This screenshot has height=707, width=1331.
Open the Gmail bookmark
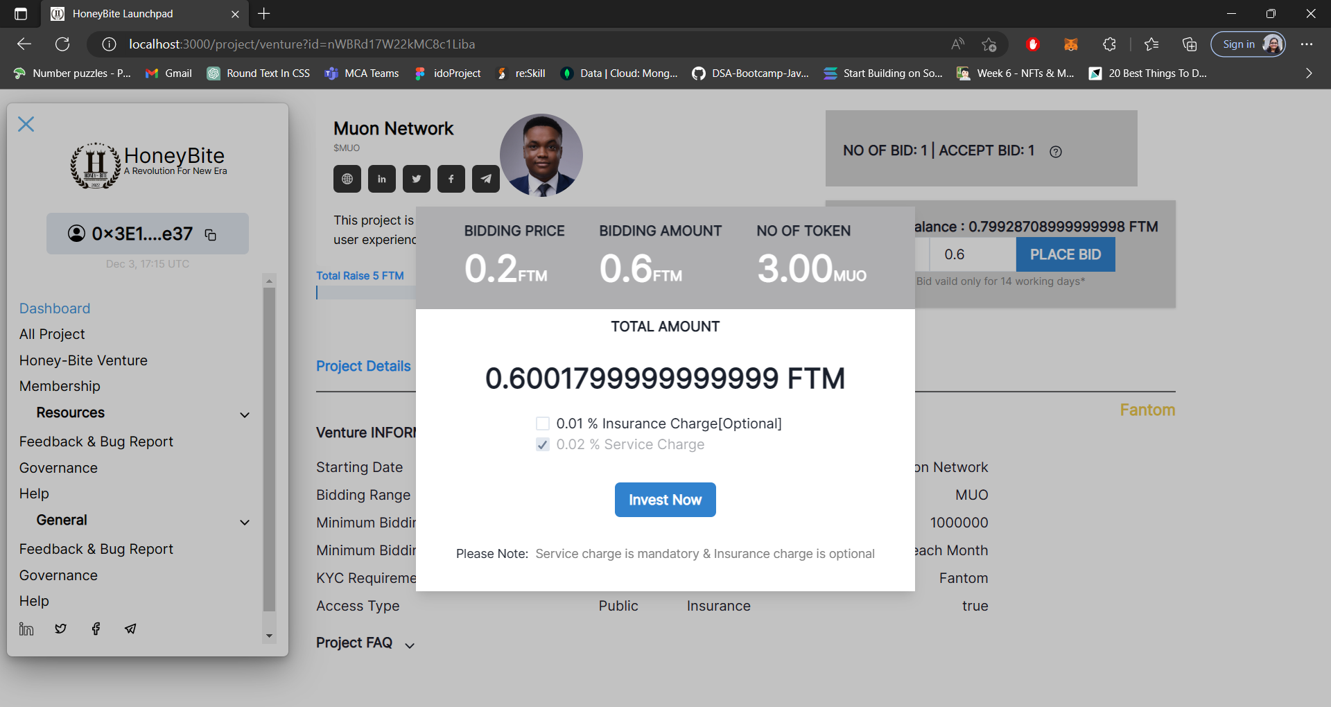point(168,73)
